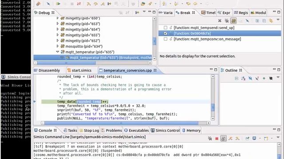Click the breakpoint marker beside temp_data line
Viewport: 284px width, 159px height.
tap(35, 102)
